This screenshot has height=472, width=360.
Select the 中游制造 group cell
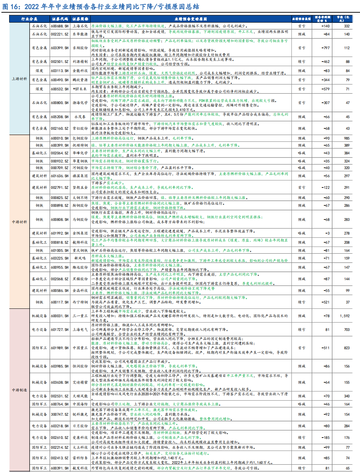click(19, 390)
